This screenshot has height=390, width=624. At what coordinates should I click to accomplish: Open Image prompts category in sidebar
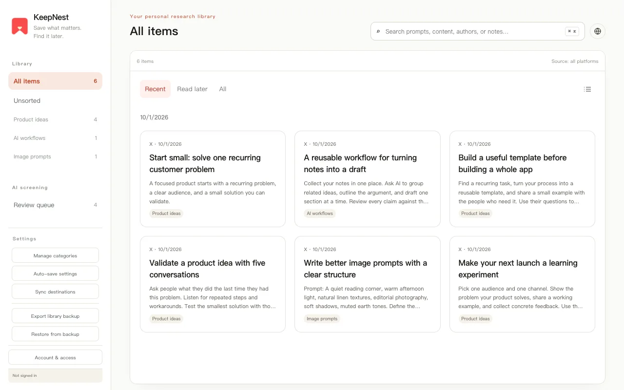pos(55,156)
